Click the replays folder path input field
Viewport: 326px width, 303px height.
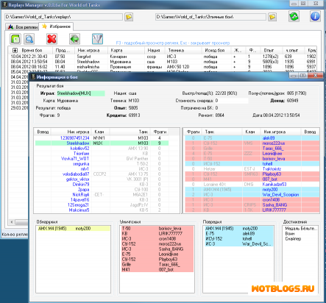64,17
